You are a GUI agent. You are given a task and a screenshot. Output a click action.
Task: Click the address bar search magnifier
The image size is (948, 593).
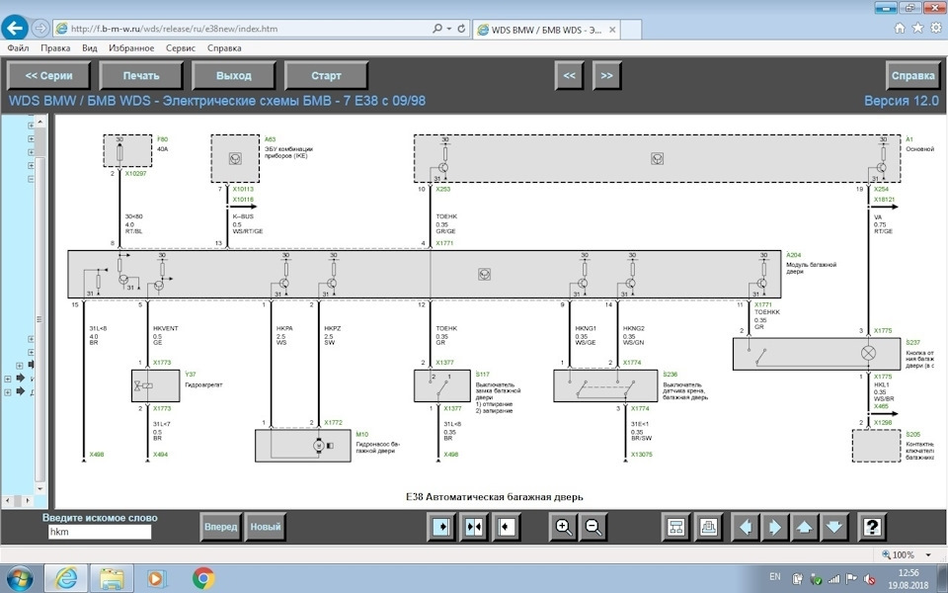click(x=437, y=29)
